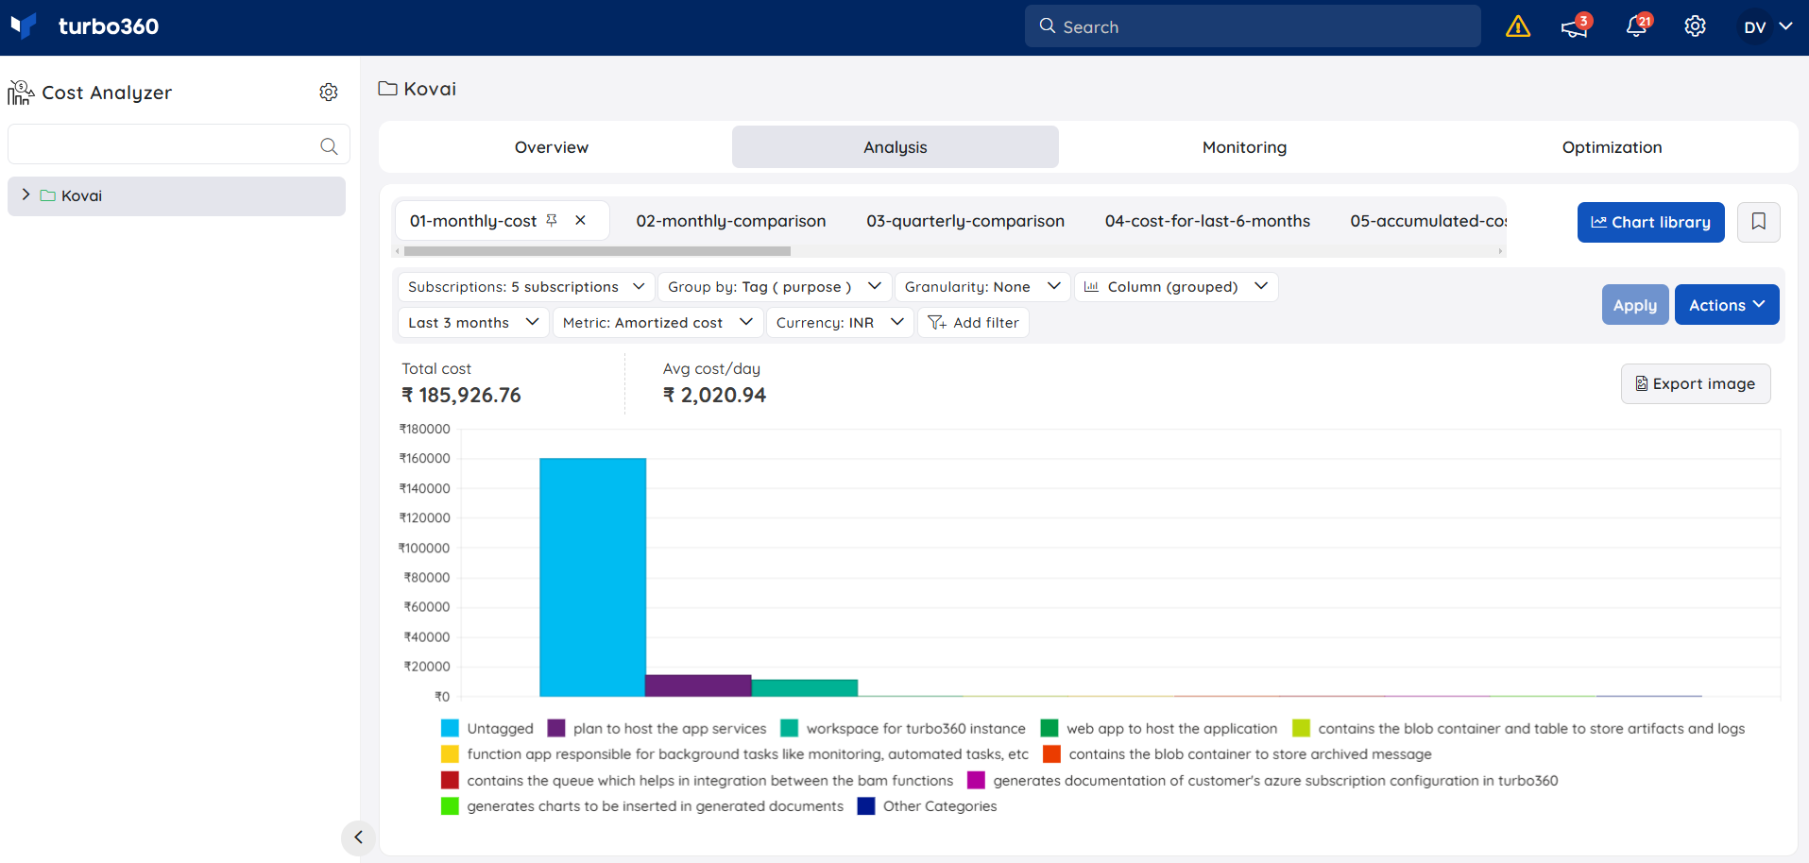Click the view tabs horizontal scrollbar
The width and height of the screenshot is (1809, 863).
(597, 251)
